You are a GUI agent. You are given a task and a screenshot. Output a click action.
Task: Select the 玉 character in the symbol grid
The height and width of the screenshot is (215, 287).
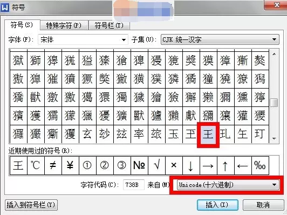coord(174,134)
